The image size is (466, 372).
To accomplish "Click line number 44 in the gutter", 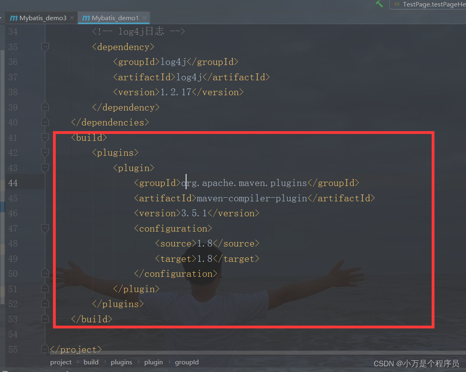I will (x=13, y=183).
